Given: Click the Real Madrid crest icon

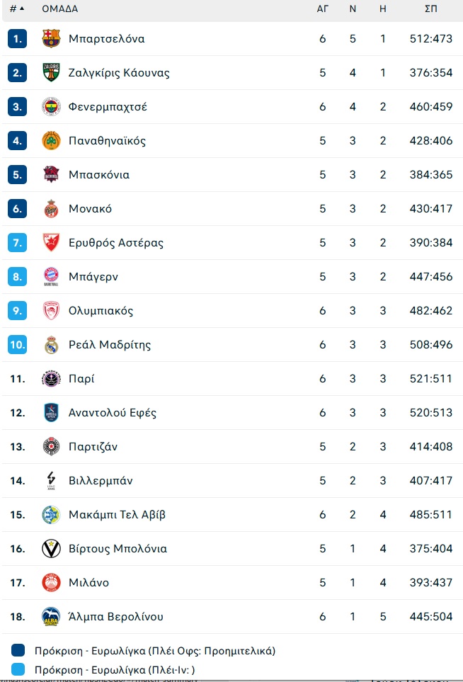Looking at the screenshot, I should point(51,344).
